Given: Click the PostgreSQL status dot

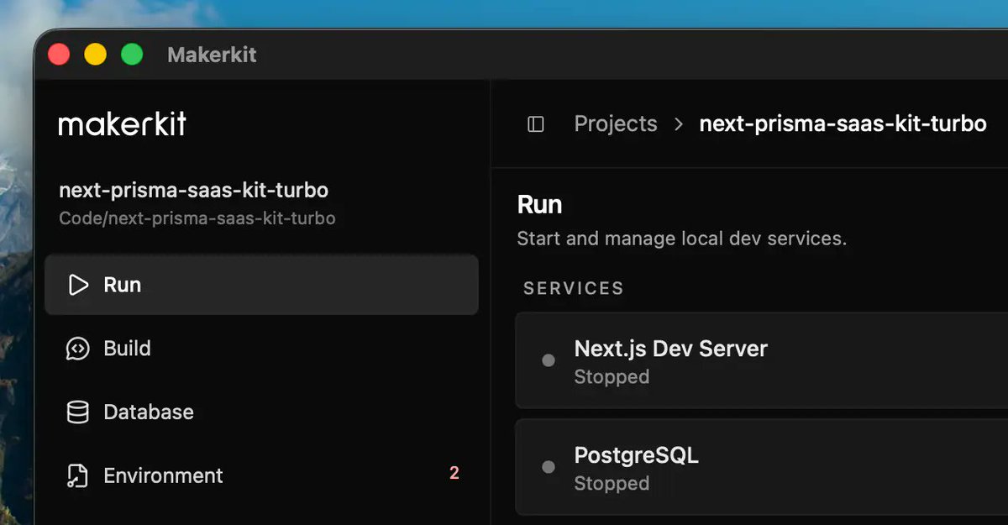Looking at the screenshot, I should [x=549, y=467].
